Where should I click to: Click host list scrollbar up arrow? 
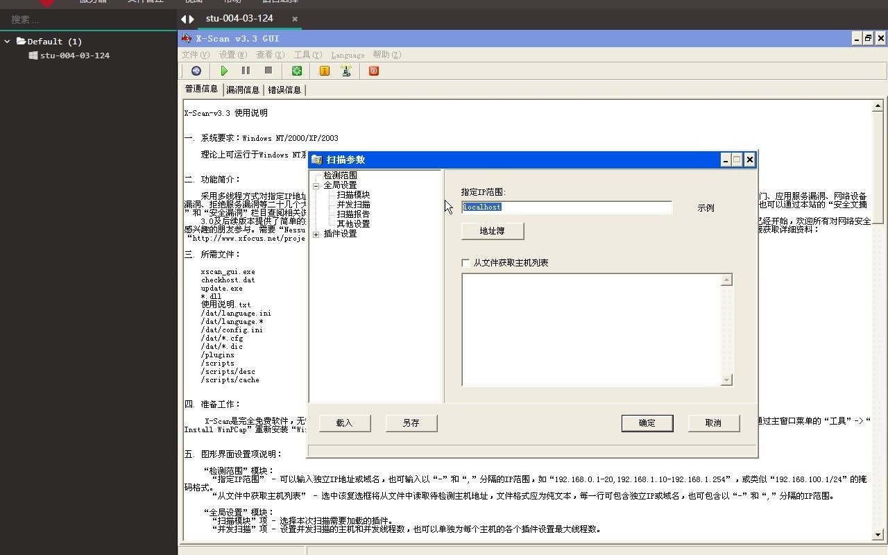click(727, 280)
